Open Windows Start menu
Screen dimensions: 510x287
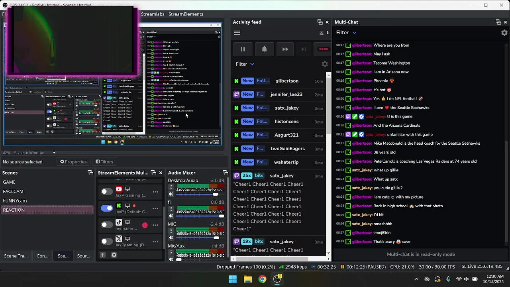point(233,279)
